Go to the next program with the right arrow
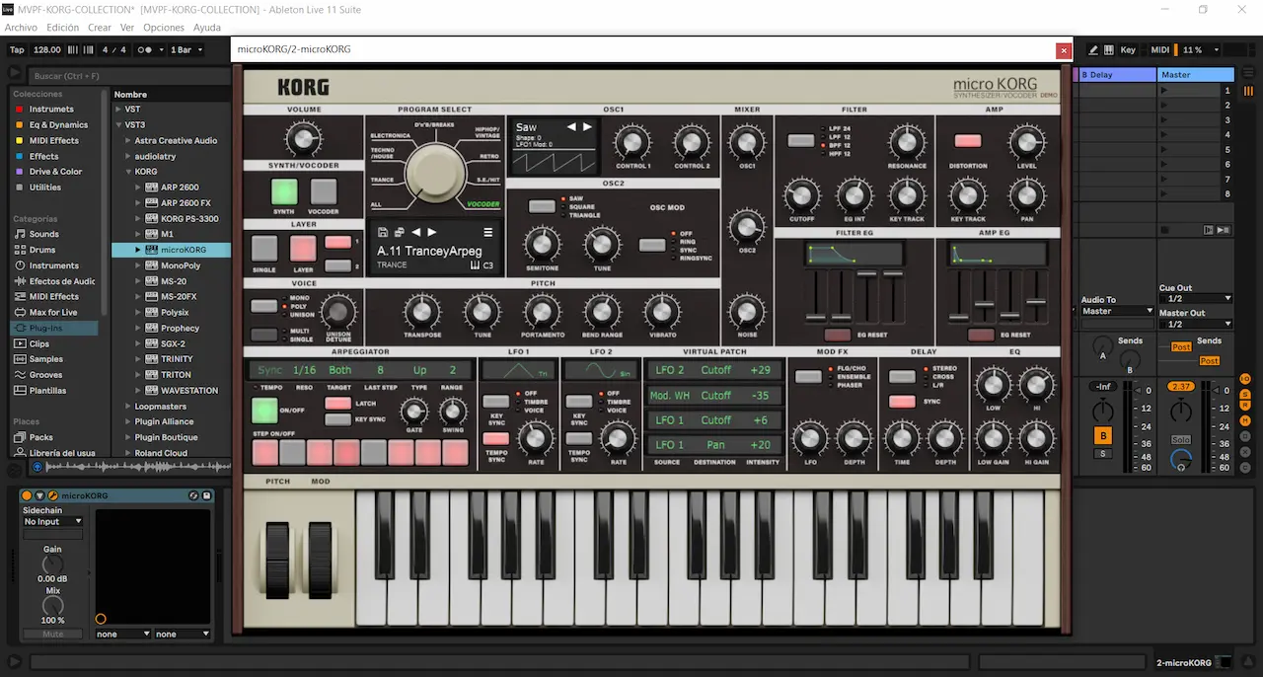 coord(431,232)
